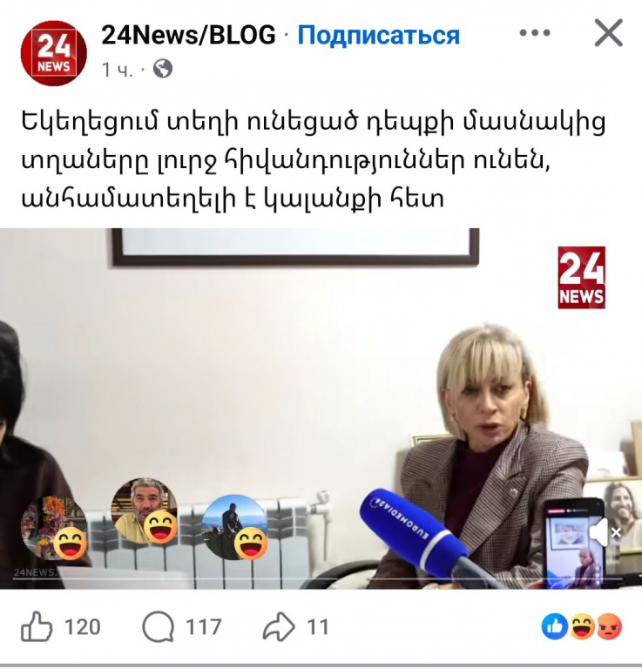The height and width of the screenshot is (669, 642).
Task: Like the post with thumbs-up icon
Action: (x=37, y=626)
